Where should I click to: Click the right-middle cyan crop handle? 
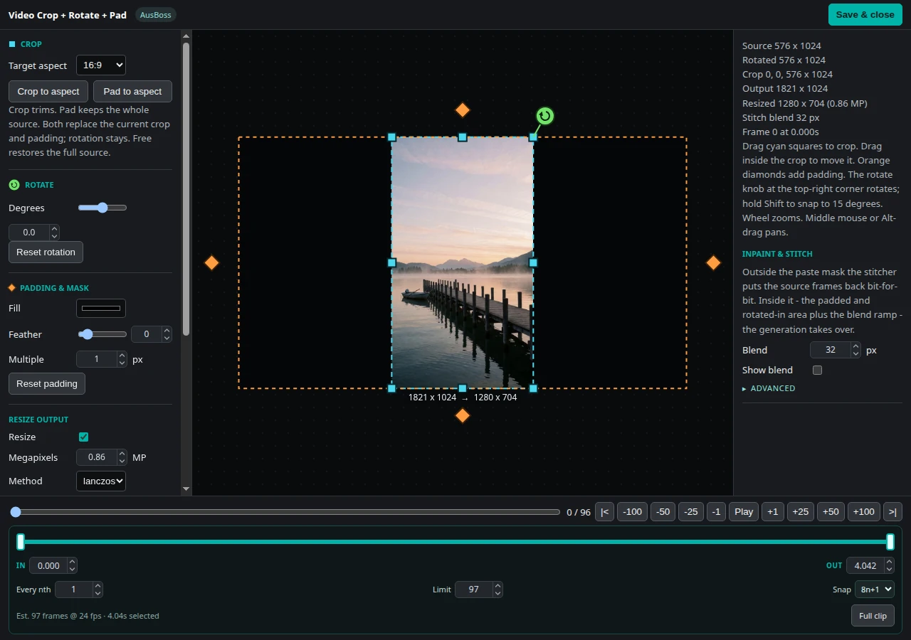(533, 262)
